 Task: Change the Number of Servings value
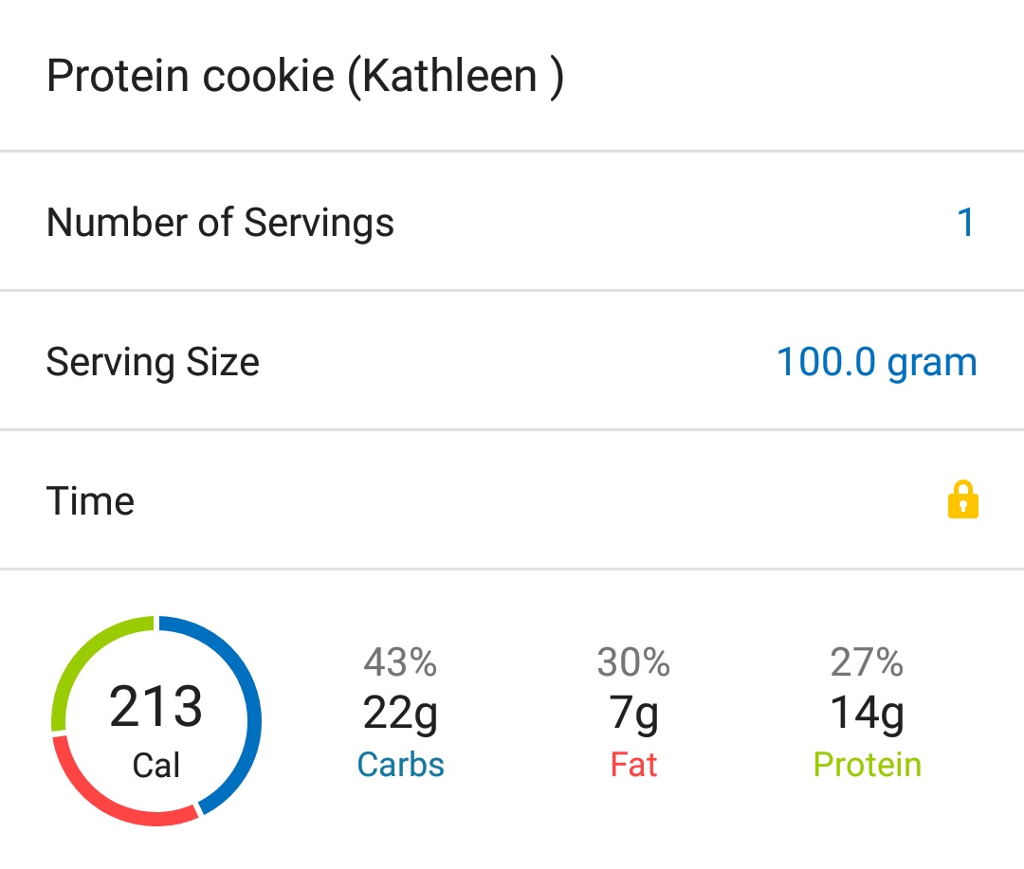966,223
